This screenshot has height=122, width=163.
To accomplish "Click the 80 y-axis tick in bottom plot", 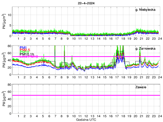I will pos(9,85).
